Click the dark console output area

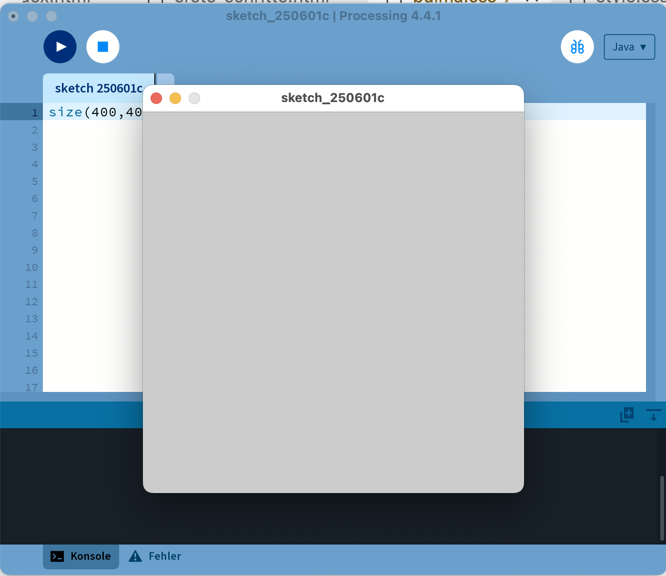coord(71,486)
